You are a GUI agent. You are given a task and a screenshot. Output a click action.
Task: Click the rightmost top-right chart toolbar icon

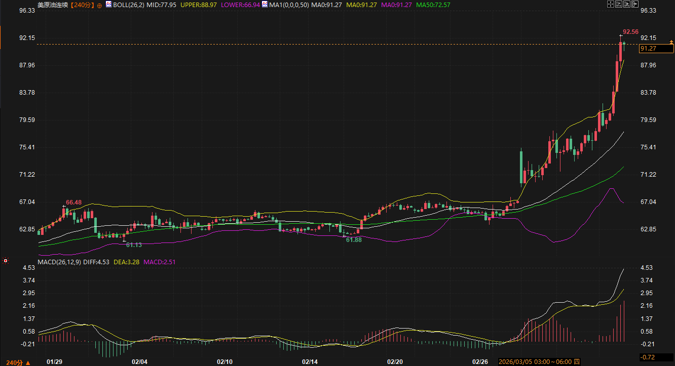[634, 5]
